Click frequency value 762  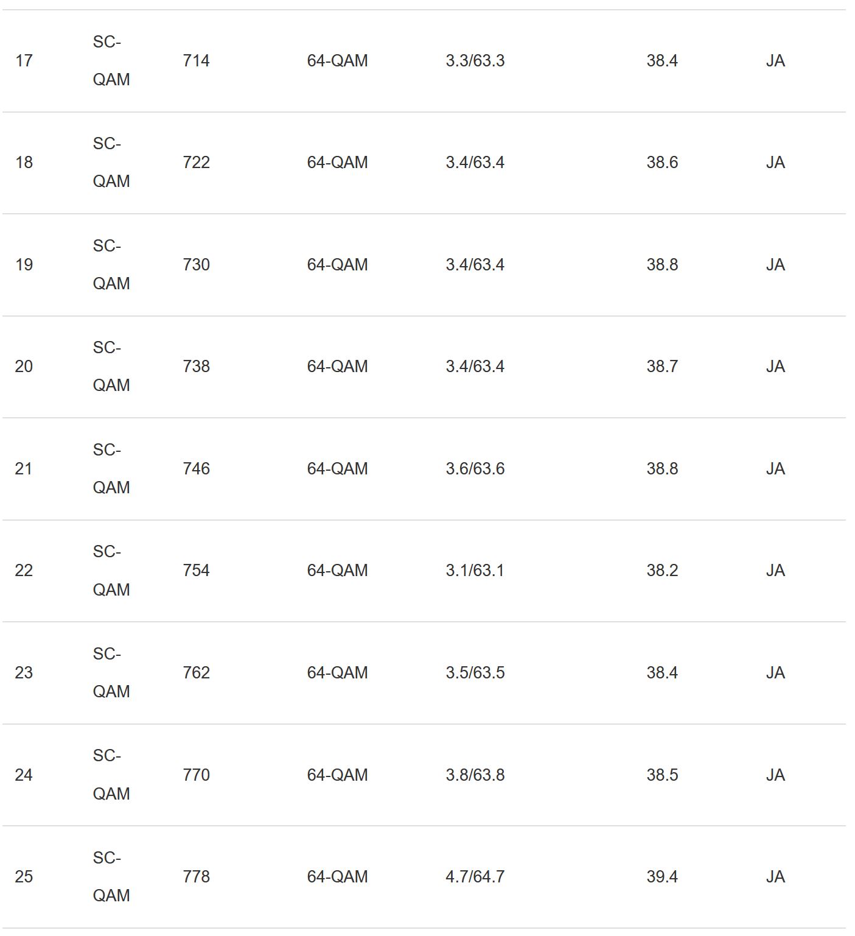pos(196,673)
